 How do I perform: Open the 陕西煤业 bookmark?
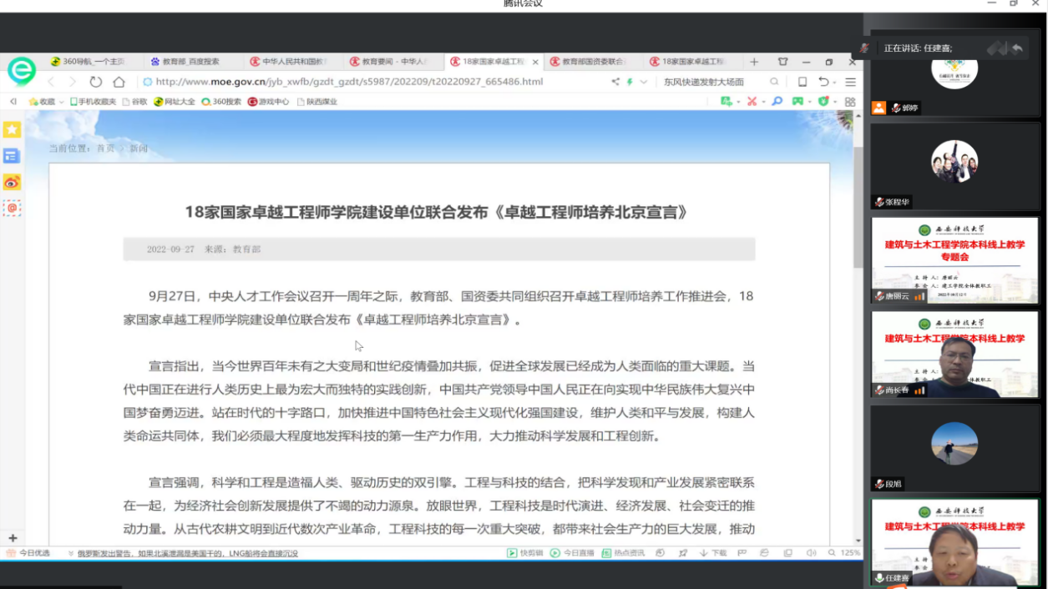coord(317,102)
